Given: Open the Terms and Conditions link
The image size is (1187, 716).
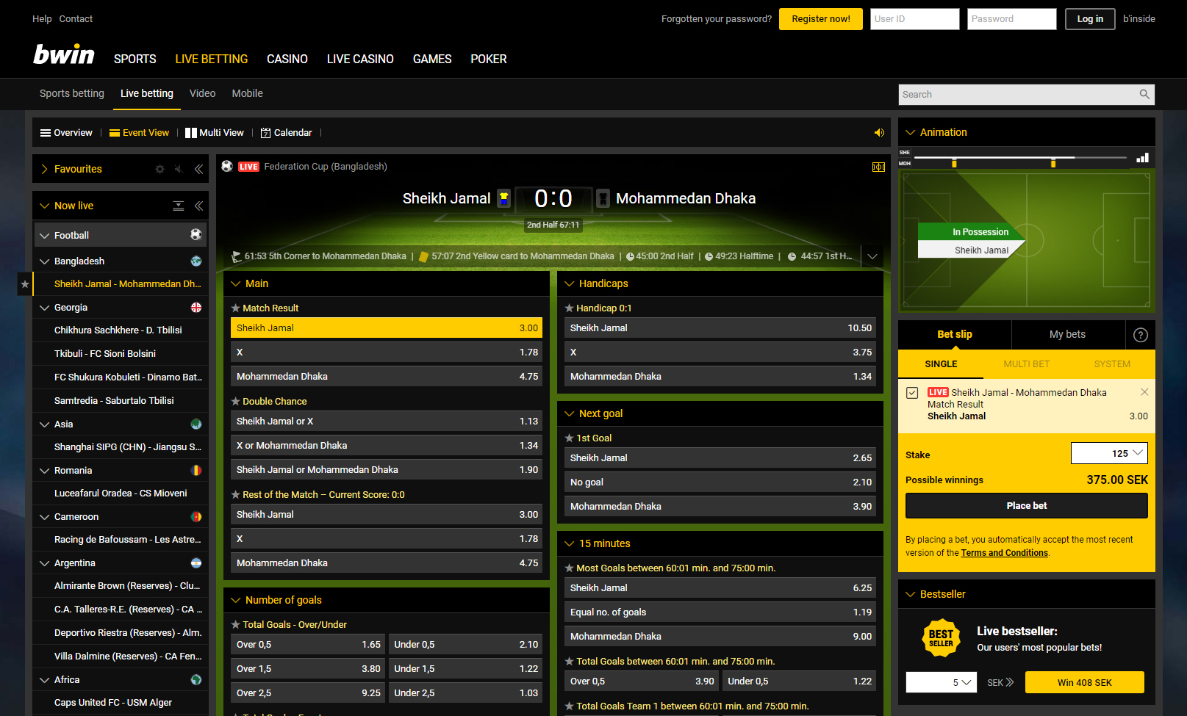Looking at the screenshot, I should pyautogui.click(x=1004, y=553).
